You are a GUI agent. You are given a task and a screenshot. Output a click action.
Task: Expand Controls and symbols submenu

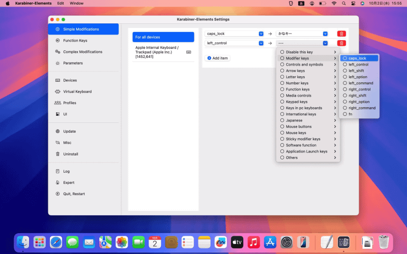click(308, 65)
